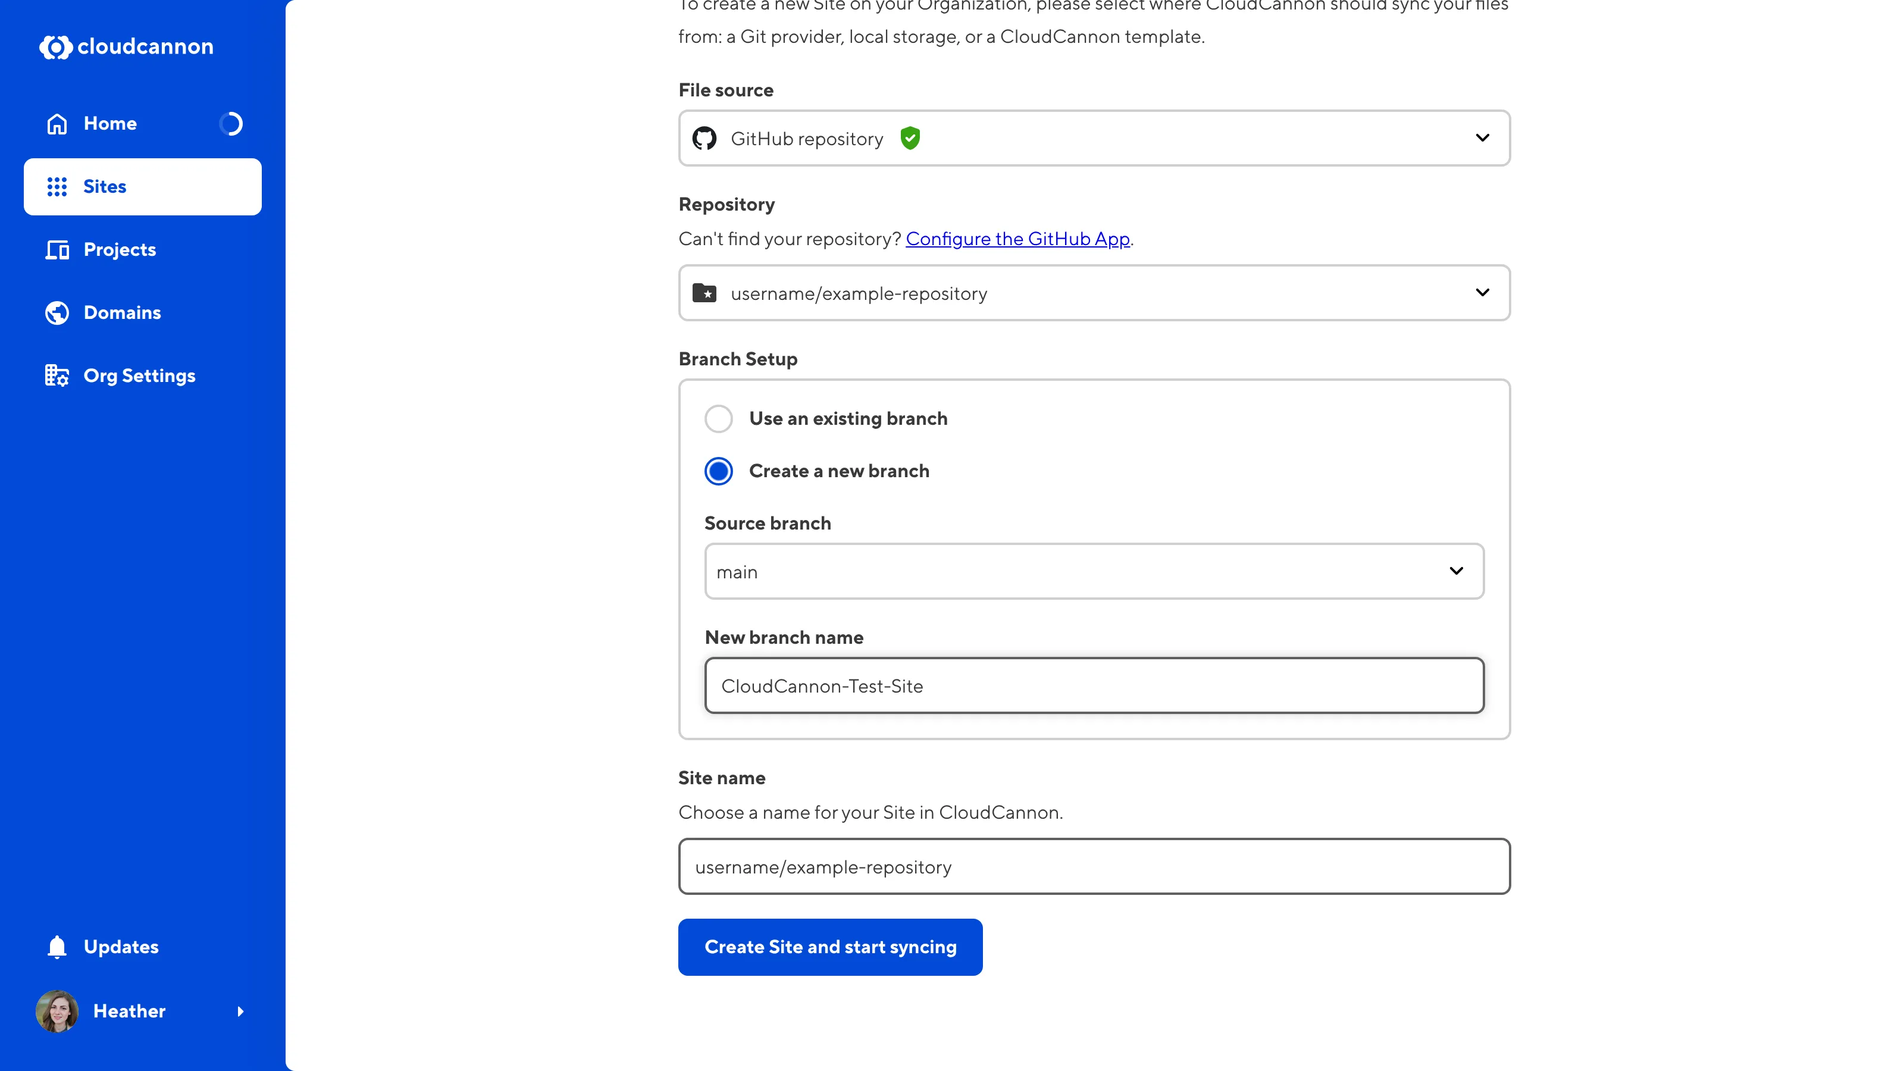1904x1071 pixels.
Task: Click the verified shield badge
Action: coord(910,137)
